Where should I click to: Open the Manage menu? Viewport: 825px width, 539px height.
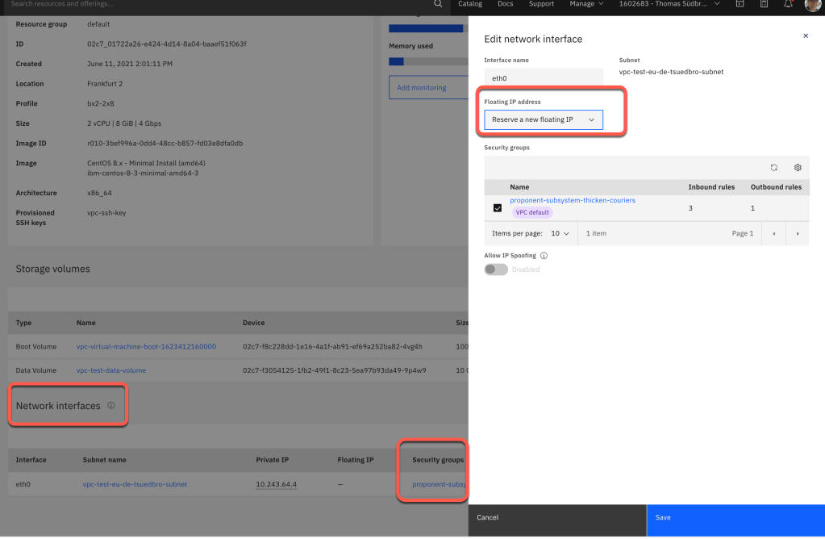coord(586,4)
